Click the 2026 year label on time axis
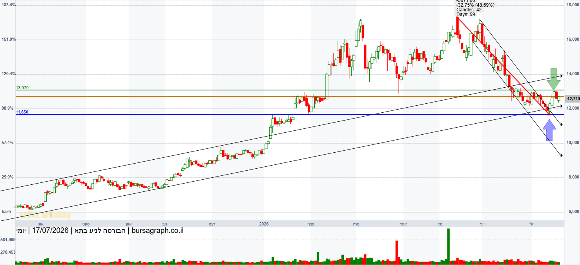Screen dimensions: 580x265 point(264,224)
